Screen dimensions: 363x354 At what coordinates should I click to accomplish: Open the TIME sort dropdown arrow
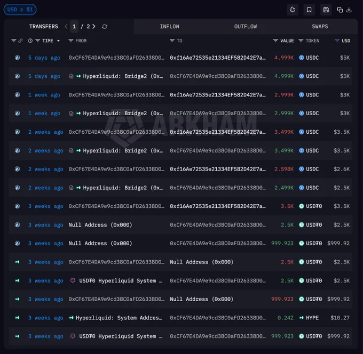point(58,41)
